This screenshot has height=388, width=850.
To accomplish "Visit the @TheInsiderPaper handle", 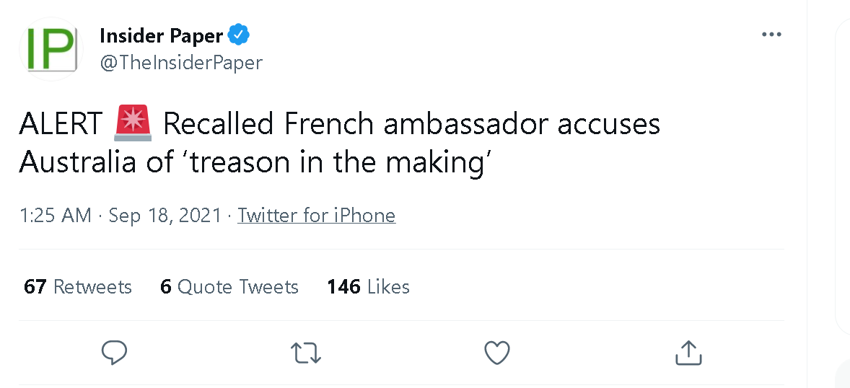I will (x=181, y=62).
